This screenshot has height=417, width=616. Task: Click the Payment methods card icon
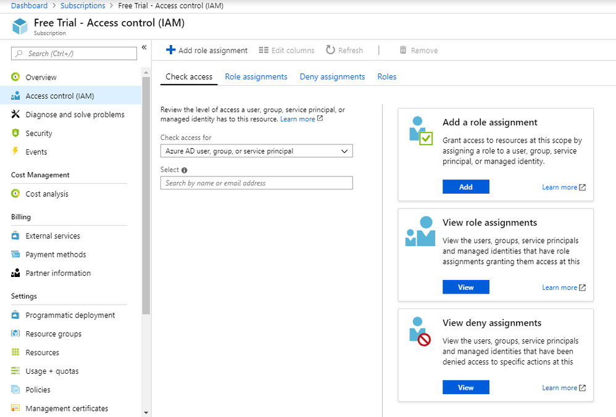(x=15, y=254)
